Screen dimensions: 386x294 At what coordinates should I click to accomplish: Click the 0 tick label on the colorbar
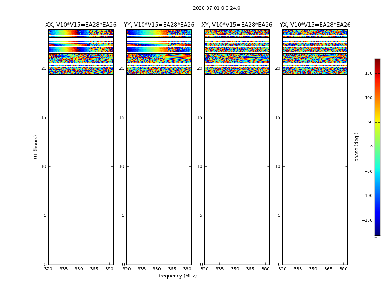coord(371,147)
